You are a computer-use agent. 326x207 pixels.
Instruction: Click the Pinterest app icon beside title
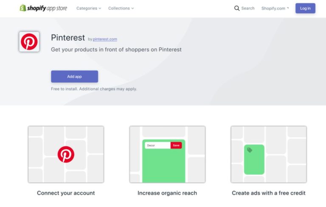pos(29,41)
